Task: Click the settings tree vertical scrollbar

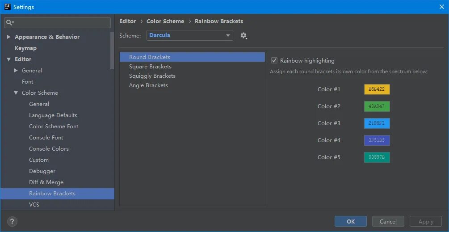Action: [x=112, y=51]
